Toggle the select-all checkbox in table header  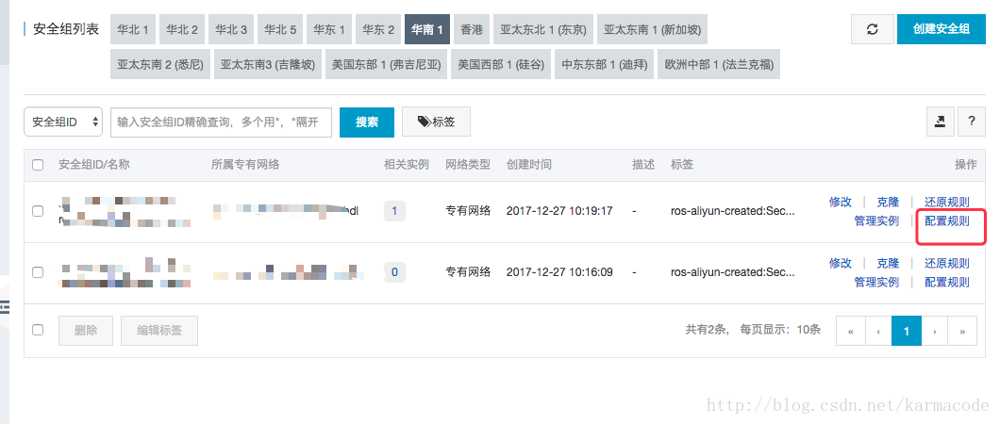pos(38,165)
